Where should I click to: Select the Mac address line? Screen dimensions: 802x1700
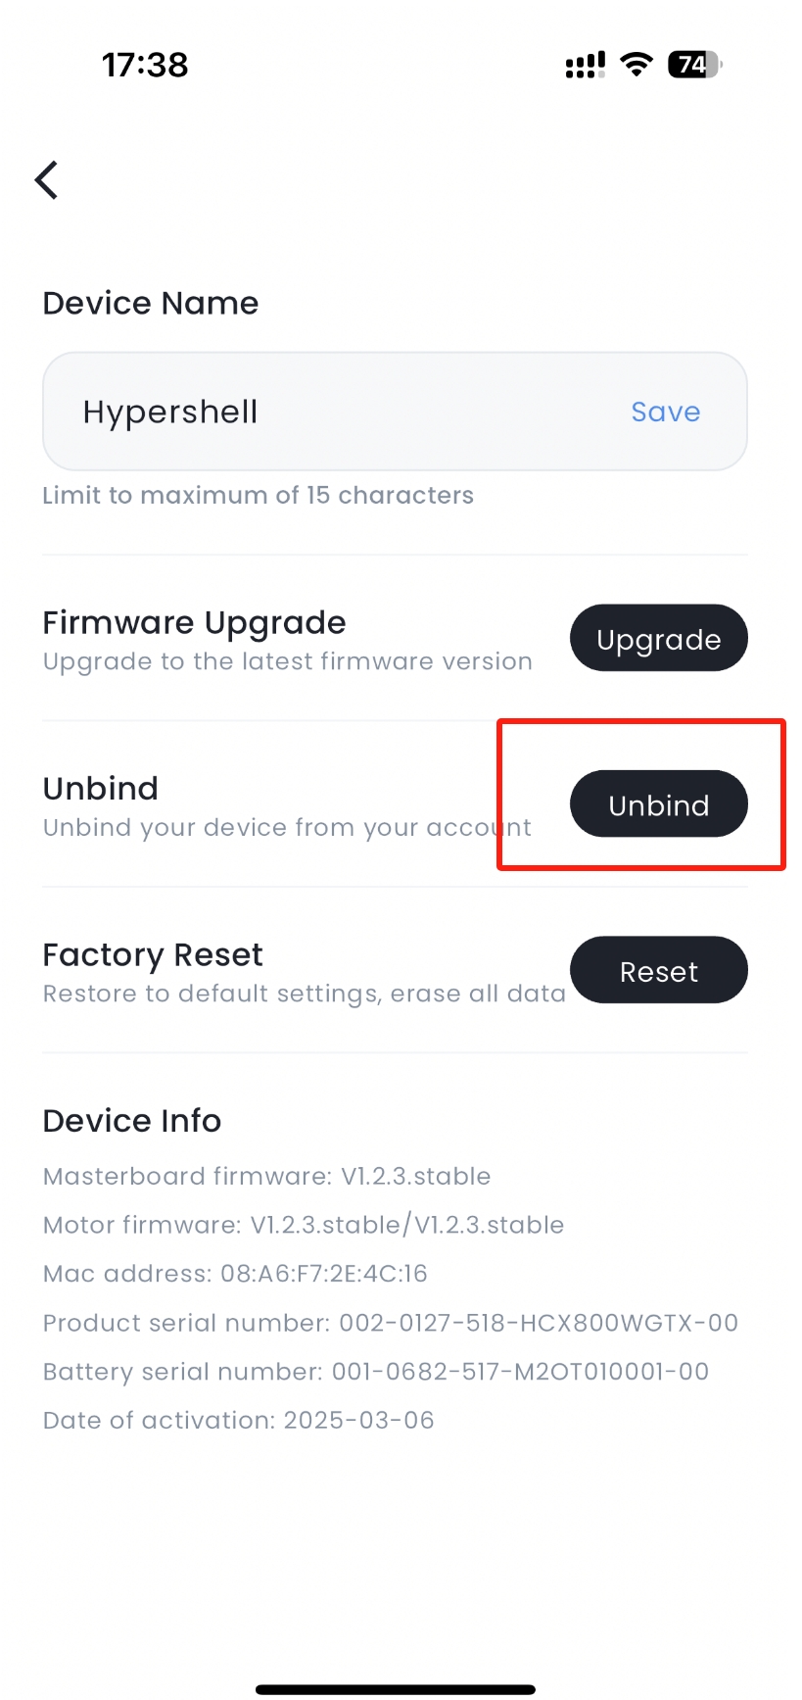pos(235,1274)
